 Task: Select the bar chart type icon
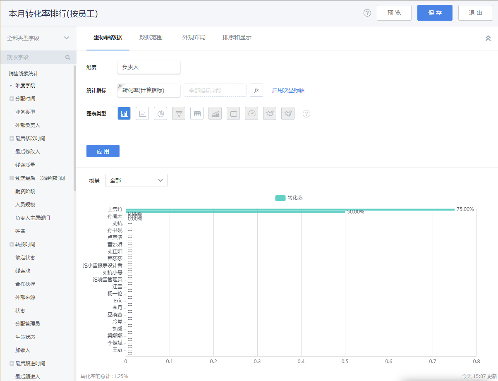pyautogui.click(x=124, y=113)
